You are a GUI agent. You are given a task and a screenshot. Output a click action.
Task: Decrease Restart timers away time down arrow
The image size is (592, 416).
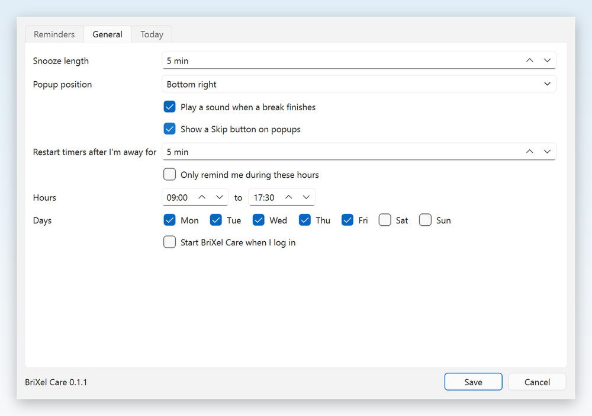pyautogui.click(x=547, y=152)
